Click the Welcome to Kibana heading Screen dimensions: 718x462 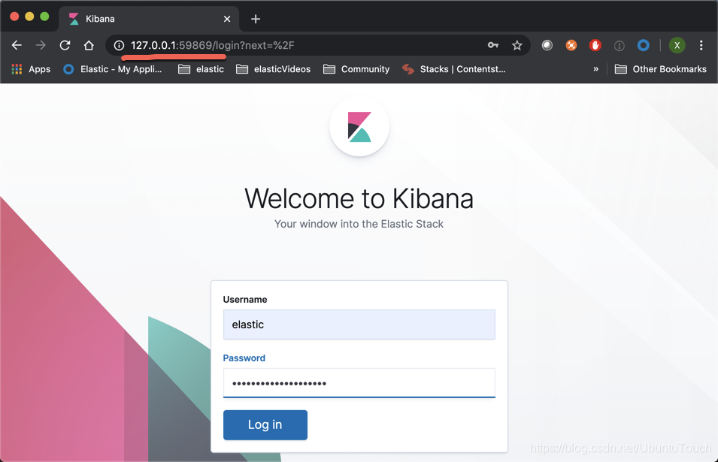click(359, 198)
